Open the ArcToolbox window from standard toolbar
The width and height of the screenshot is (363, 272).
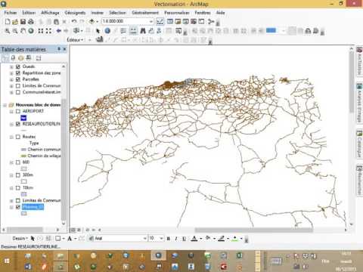194,21
